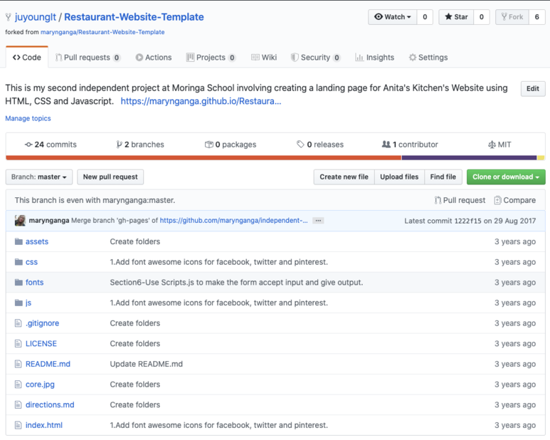Image resolution: width=550 pixels, height=440 pixels.
Task: Click Find file button
Action: click(443, 177)
